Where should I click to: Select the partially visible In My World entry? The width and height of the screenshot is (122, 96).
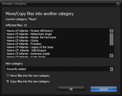pyautogui.click(x=26, y=57)
